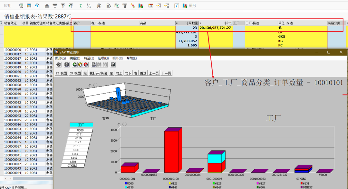Select the 客户-描述 column header
Image resolution: width=348 pixels, height=189 pixels.
[x=115, y=23]
